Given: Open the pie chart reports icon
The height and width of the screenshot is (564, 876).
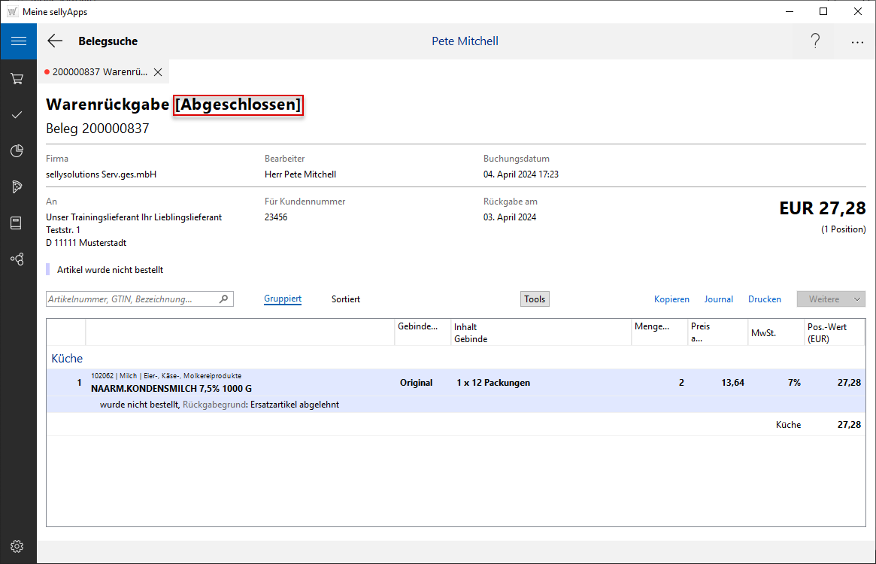Looking at the screenshot, I should [x=17, y=151].
